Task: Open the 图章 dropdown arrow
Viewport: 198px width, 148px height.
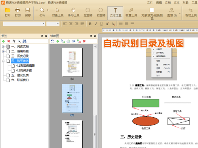Action: 180,13
